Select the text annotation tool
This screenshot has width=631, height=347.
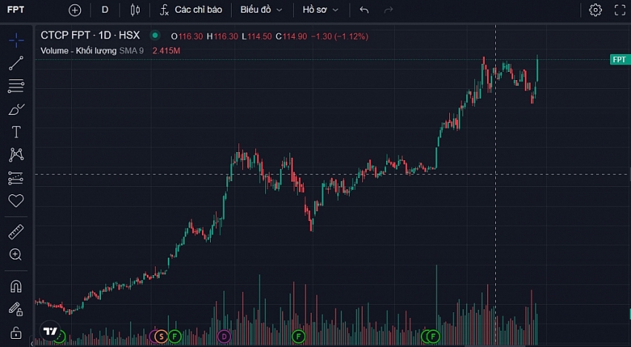[16, 132]
